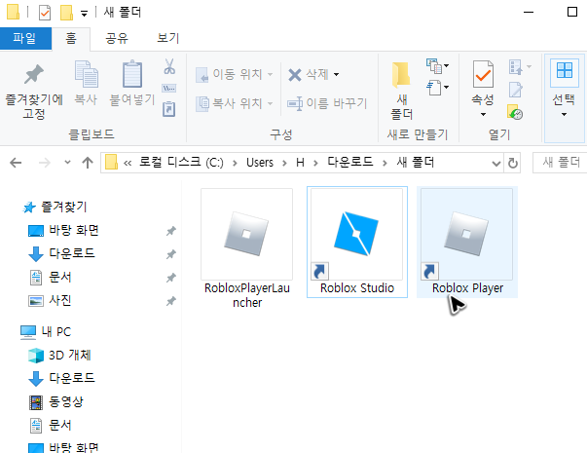Select the Roblox Studio shortcut

tap(357, 242)
